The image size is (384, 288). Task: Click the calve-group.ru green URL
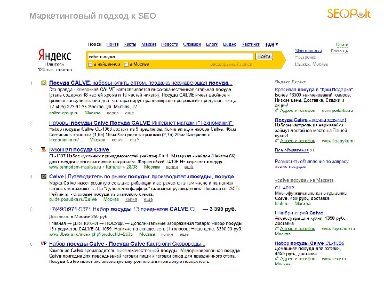(63, 113)
